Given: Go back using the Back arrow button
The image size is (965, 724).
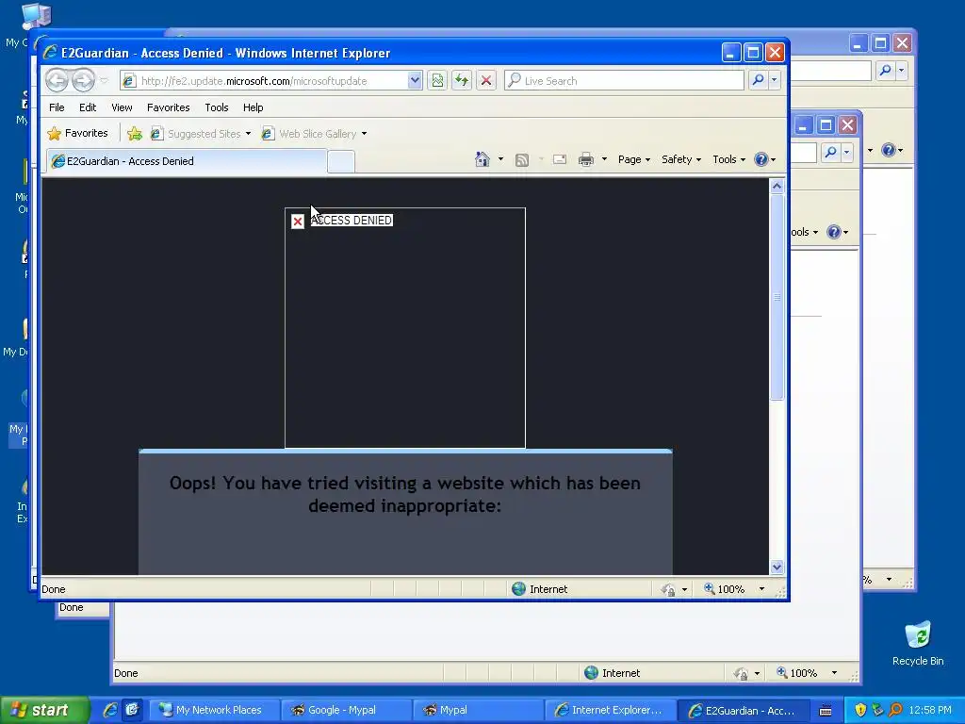Looking at the screenshot, I should click(x=57, y=80).
